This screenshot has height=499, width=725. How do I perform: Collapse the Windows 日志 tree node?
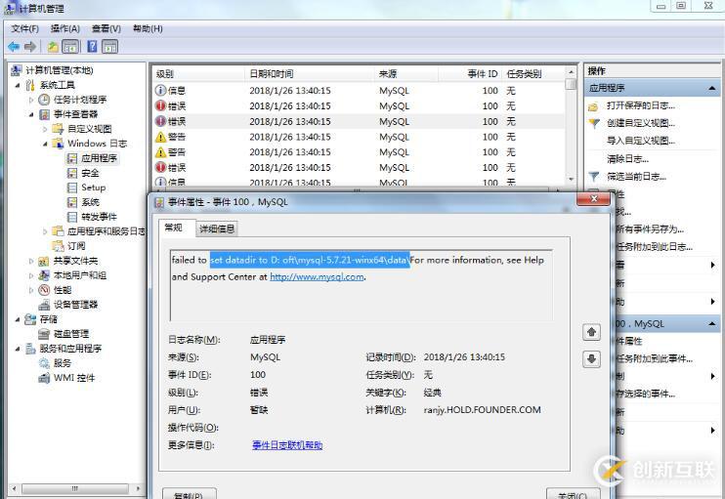pos(45,144)
